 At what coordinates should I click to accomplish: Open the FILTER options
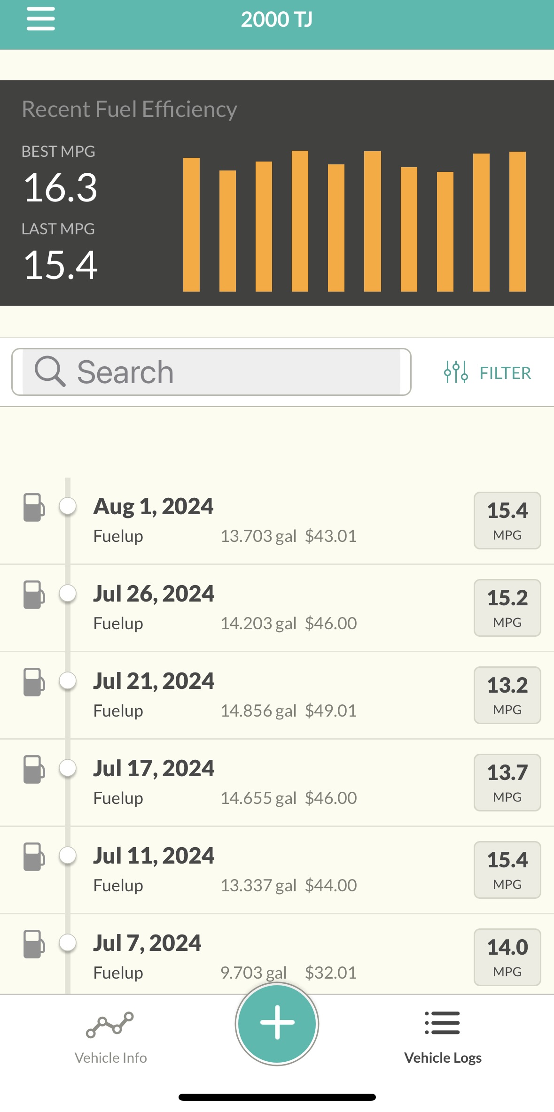(x=505, y=373)
